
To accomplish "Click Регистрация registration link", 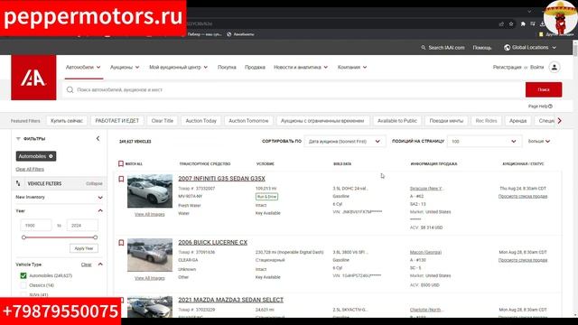I will [x=507, y=67].
